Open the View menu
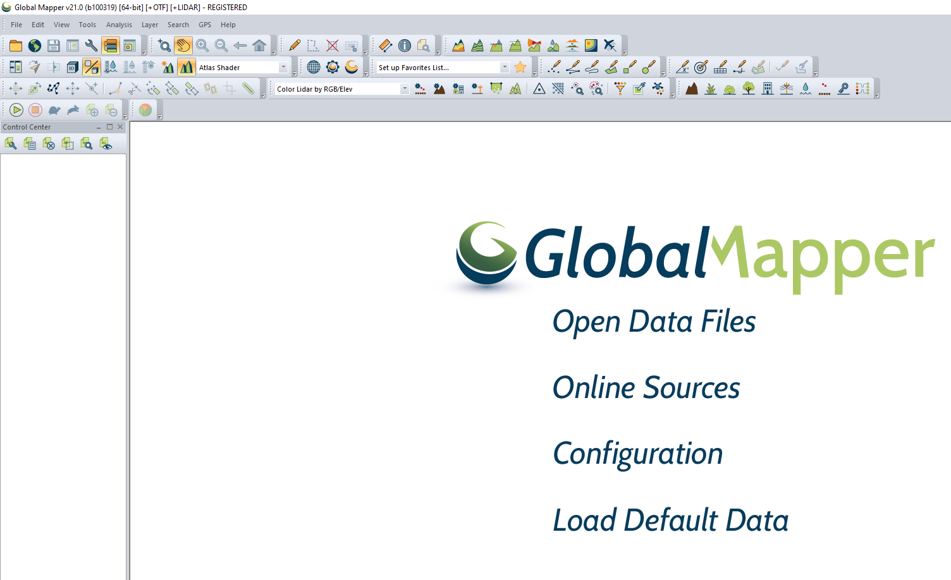 click(61, 25)
